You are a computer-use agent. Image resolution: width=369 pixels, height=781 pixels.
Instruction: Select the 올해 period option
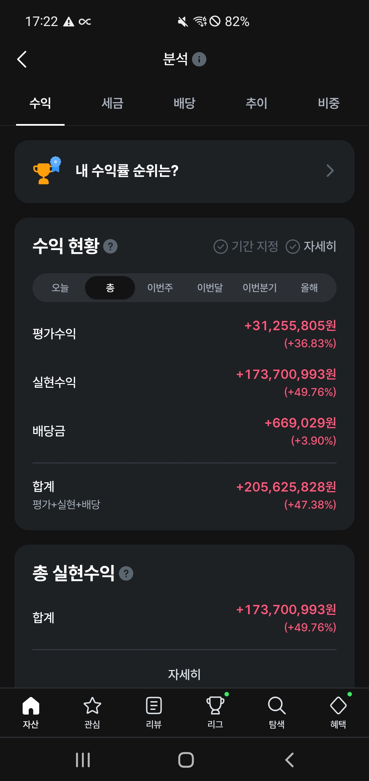(309, 288)
